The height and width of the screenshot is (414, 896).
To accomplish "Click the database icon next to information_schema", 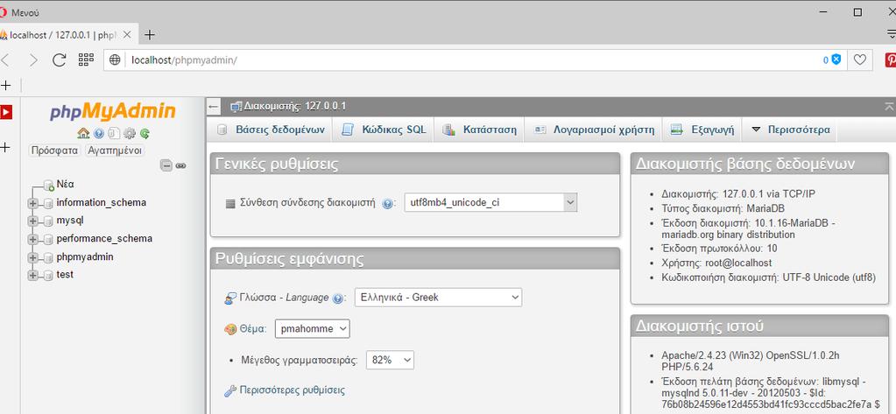I will tap(48, 203).
